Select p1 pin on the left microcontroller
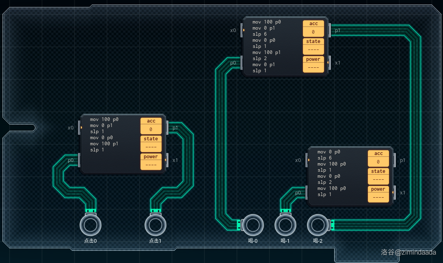The width and height of the screenshot is (443, 263). 167,128
